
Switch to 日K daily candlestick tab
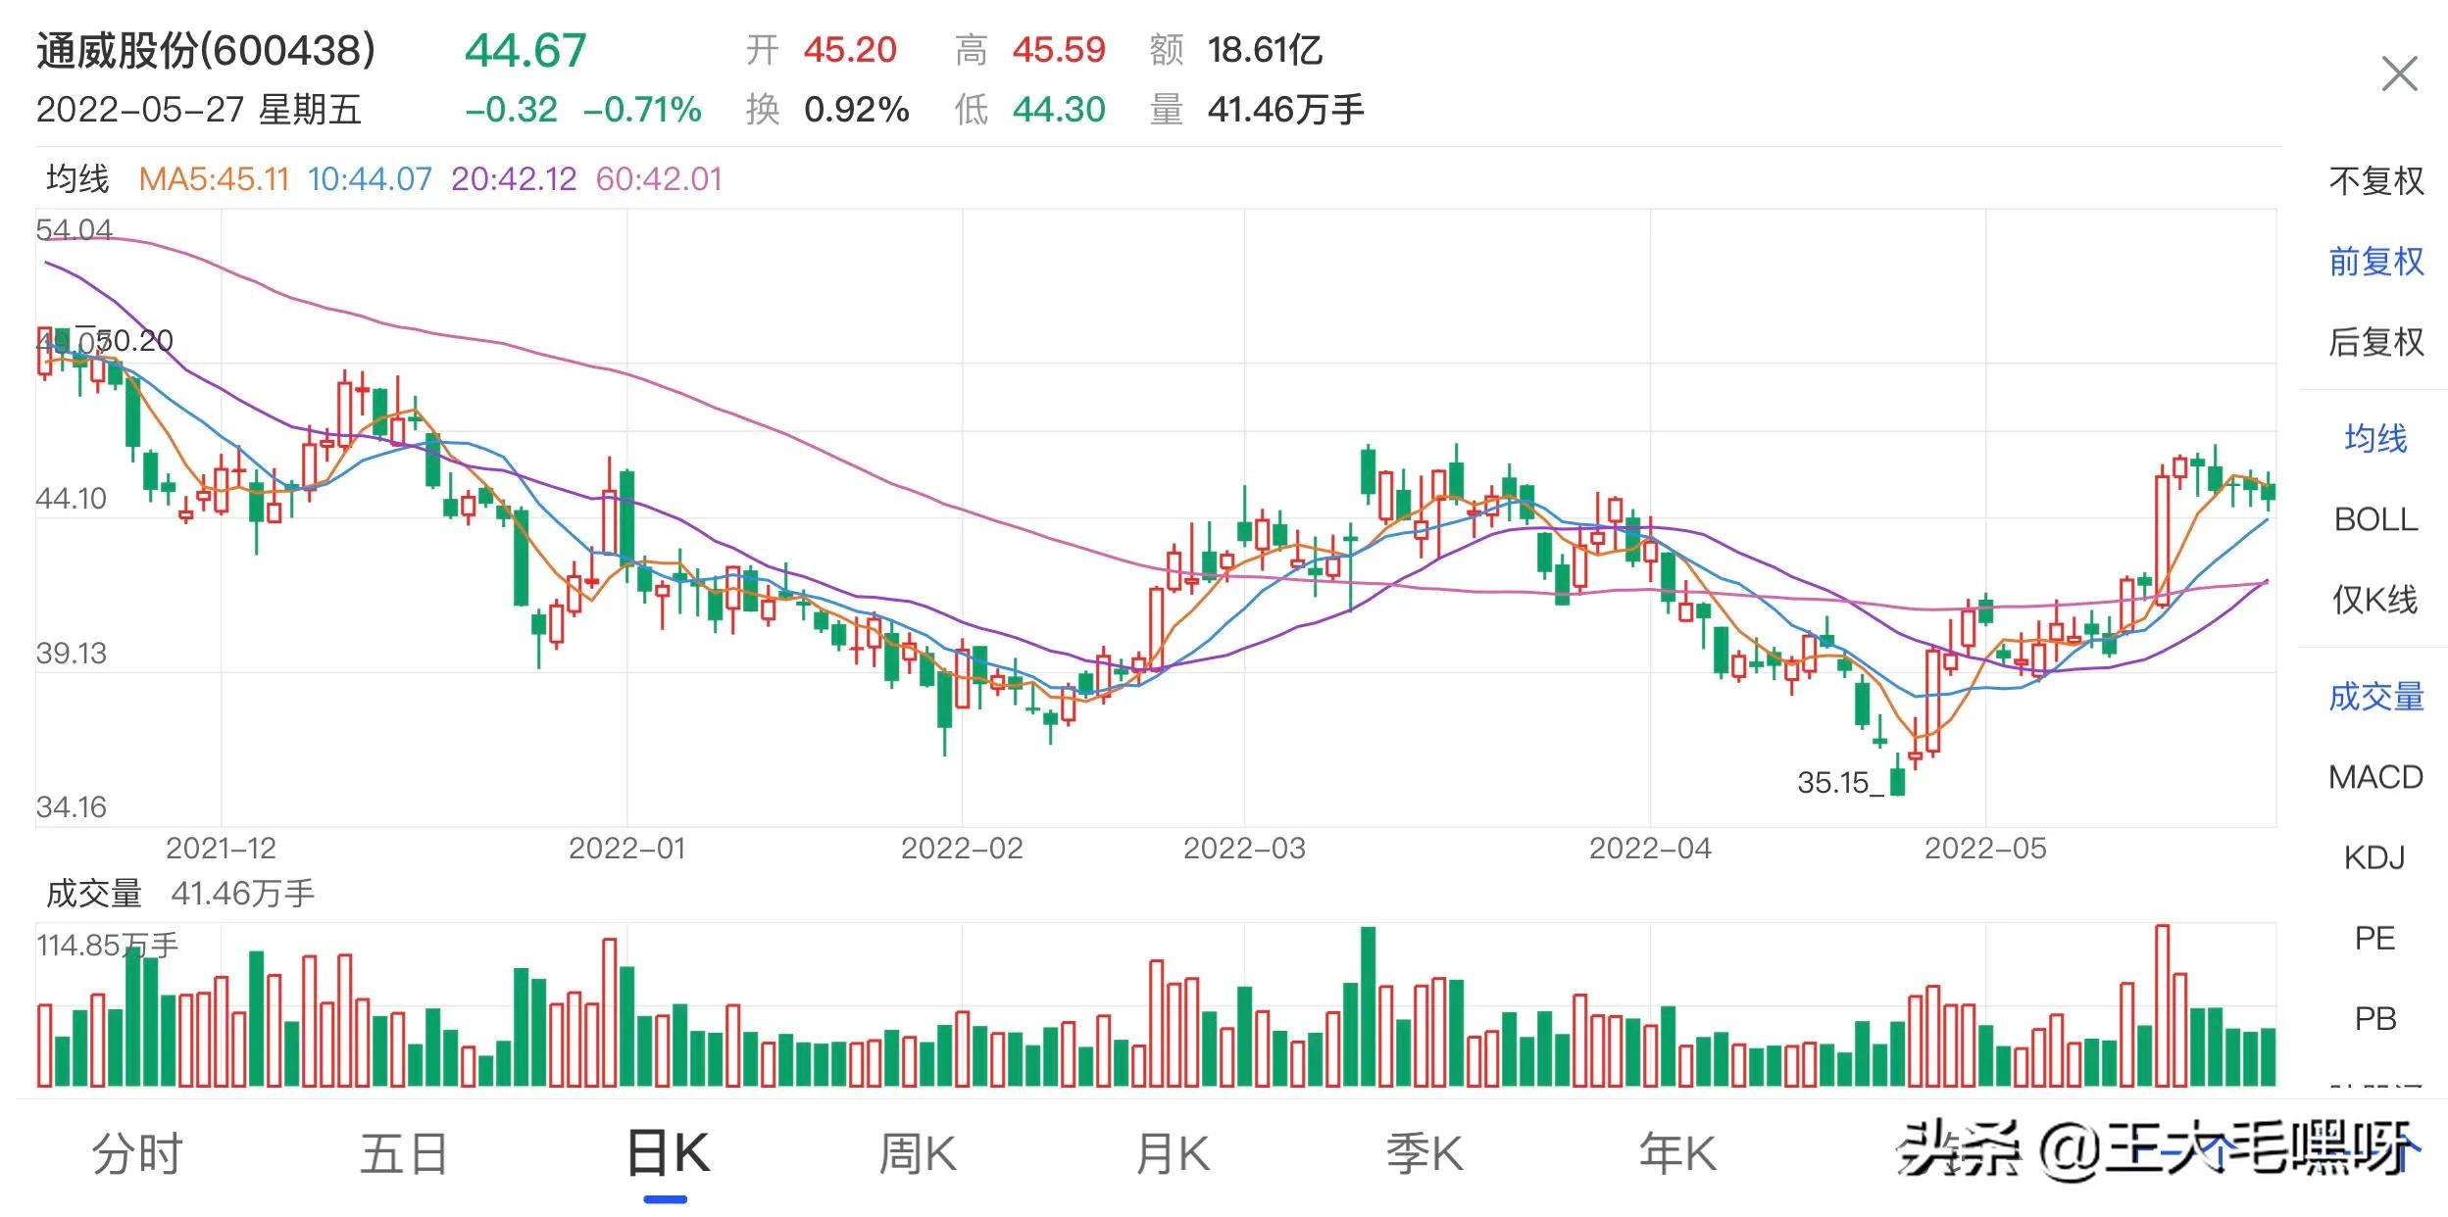click(x=668, y=1153)
